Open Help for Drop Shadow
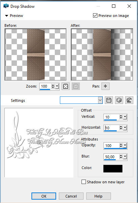This screenshot has width=138, height=203. [x=98, y=196]
